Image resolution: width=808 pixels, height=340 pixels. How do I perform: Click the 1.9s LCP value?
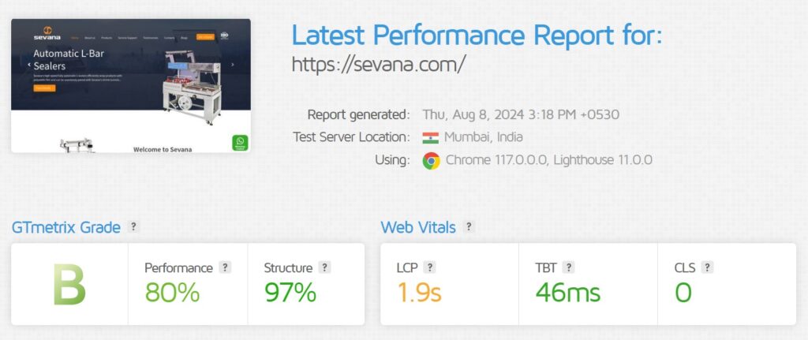pos(418,292)
